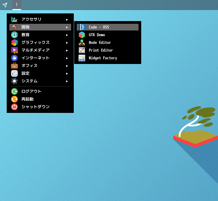218x201 pixels.
Task: Launch GTK Demo from submenu
Action: 97,35
